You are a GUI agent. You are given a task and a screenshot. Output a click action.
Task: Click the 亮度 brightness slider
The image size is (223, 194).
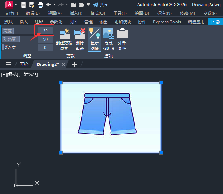[20, 31]
